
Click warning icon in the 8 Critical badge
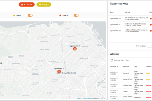(22, 4)
